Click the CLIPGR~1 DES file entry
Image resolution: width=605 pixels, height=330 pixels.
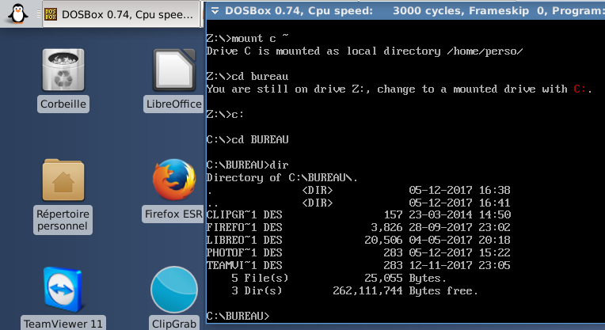click(244, 214)
